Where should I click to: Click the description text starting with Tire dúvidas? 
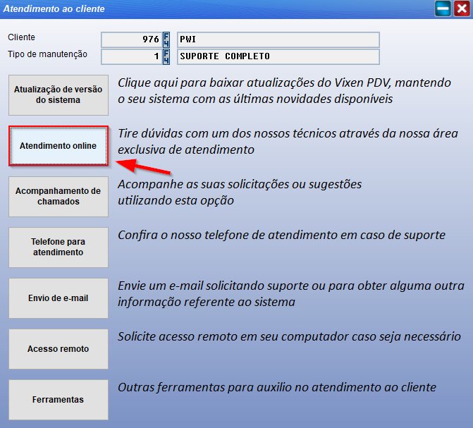tap(288, 141)
